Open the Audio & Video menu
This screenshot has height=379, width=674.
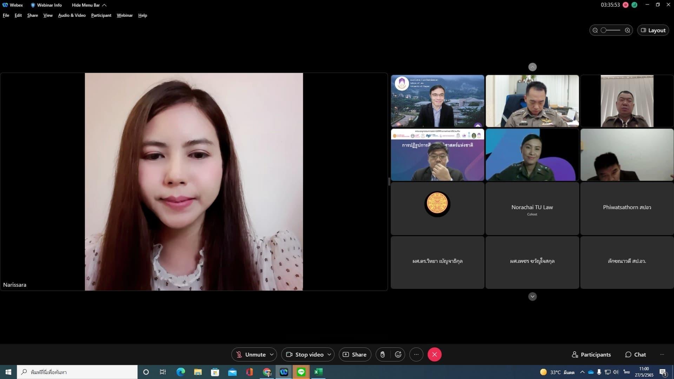(72, 15)
